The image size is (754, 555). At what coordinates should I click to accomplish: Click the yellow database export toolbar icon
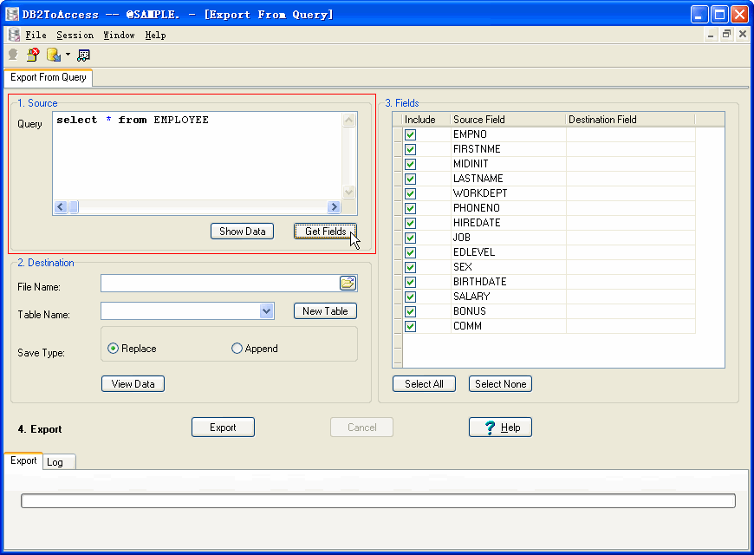click(x=54, y=55)
